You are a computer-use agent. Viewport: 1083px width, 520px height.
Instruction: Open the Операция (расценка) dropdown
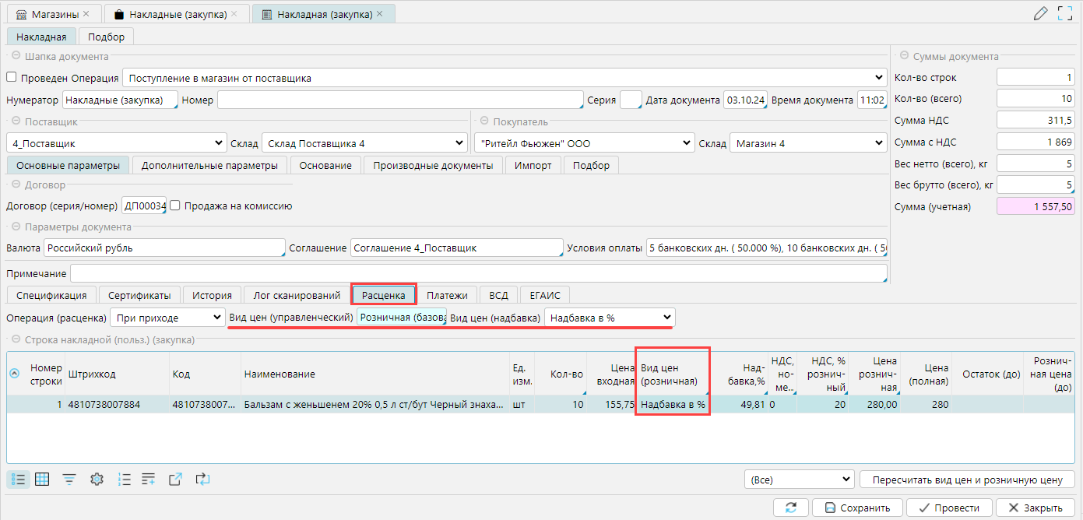(x=216, y=318)
